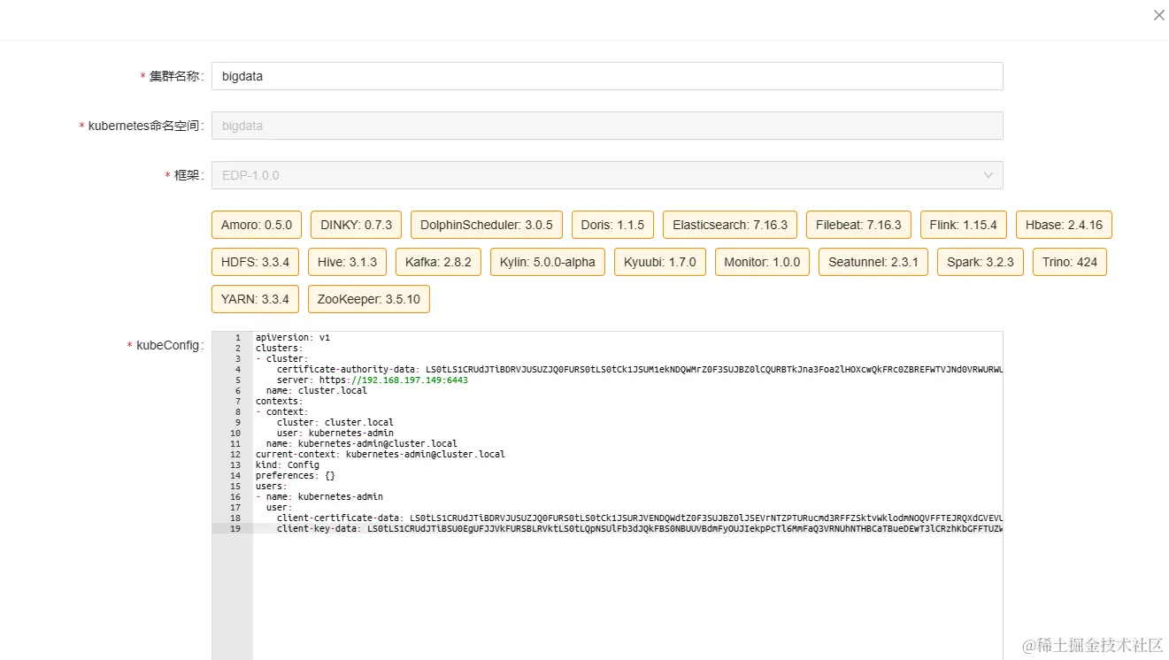Click the Hbase: 2.4.16 tag
Image resolution: width=1169 pixels, height=660 pixels.
1064,225
